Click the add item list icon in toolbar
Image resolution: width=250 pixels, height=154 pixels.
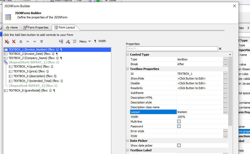[61, 41]
